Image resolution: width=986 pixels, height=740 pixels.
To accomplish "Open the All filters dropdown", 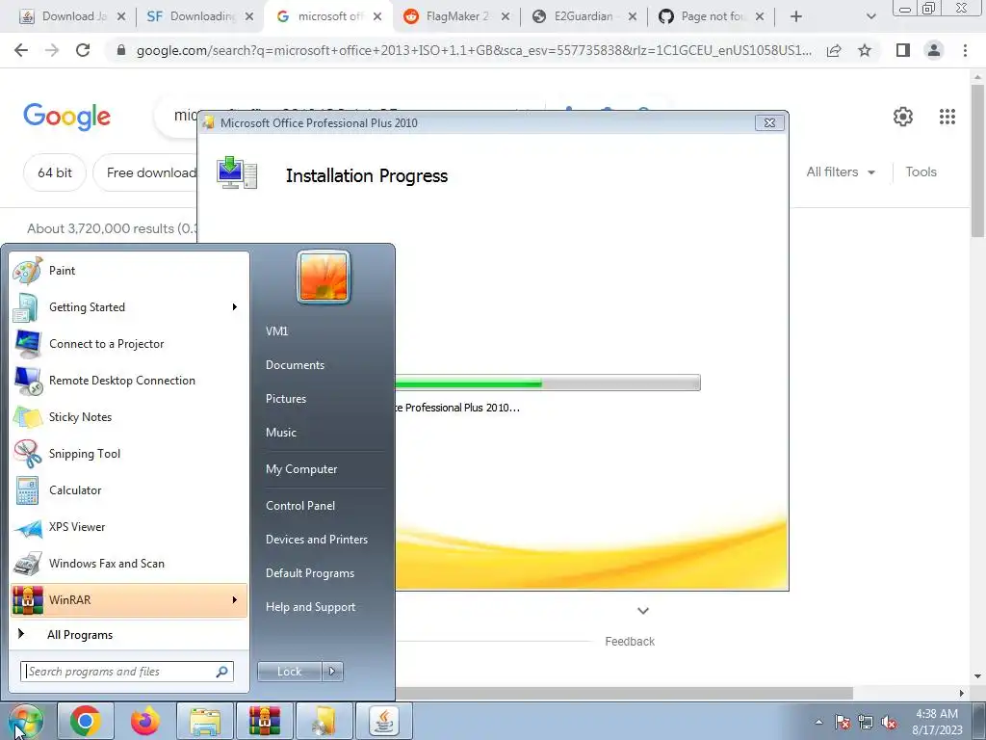I will (x=841, y=172).
